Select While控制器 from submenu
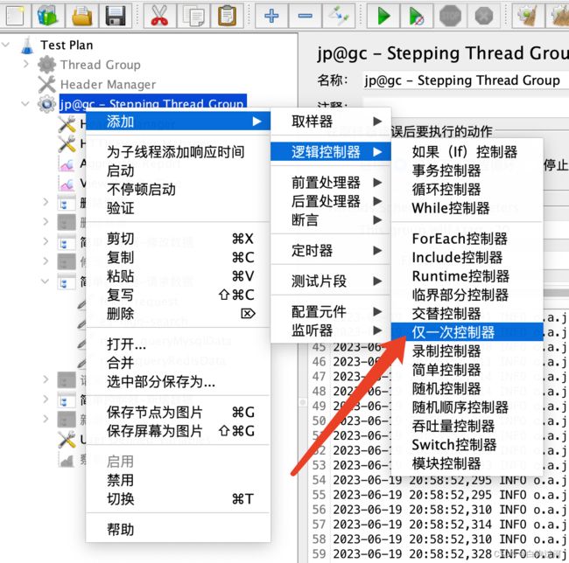The image size is (569, 563). click(x=467, y=208)
